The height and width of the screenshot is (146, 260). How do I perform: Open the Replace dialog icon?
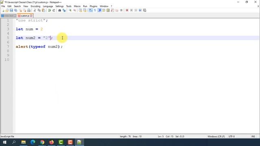[x=64, y=11]
